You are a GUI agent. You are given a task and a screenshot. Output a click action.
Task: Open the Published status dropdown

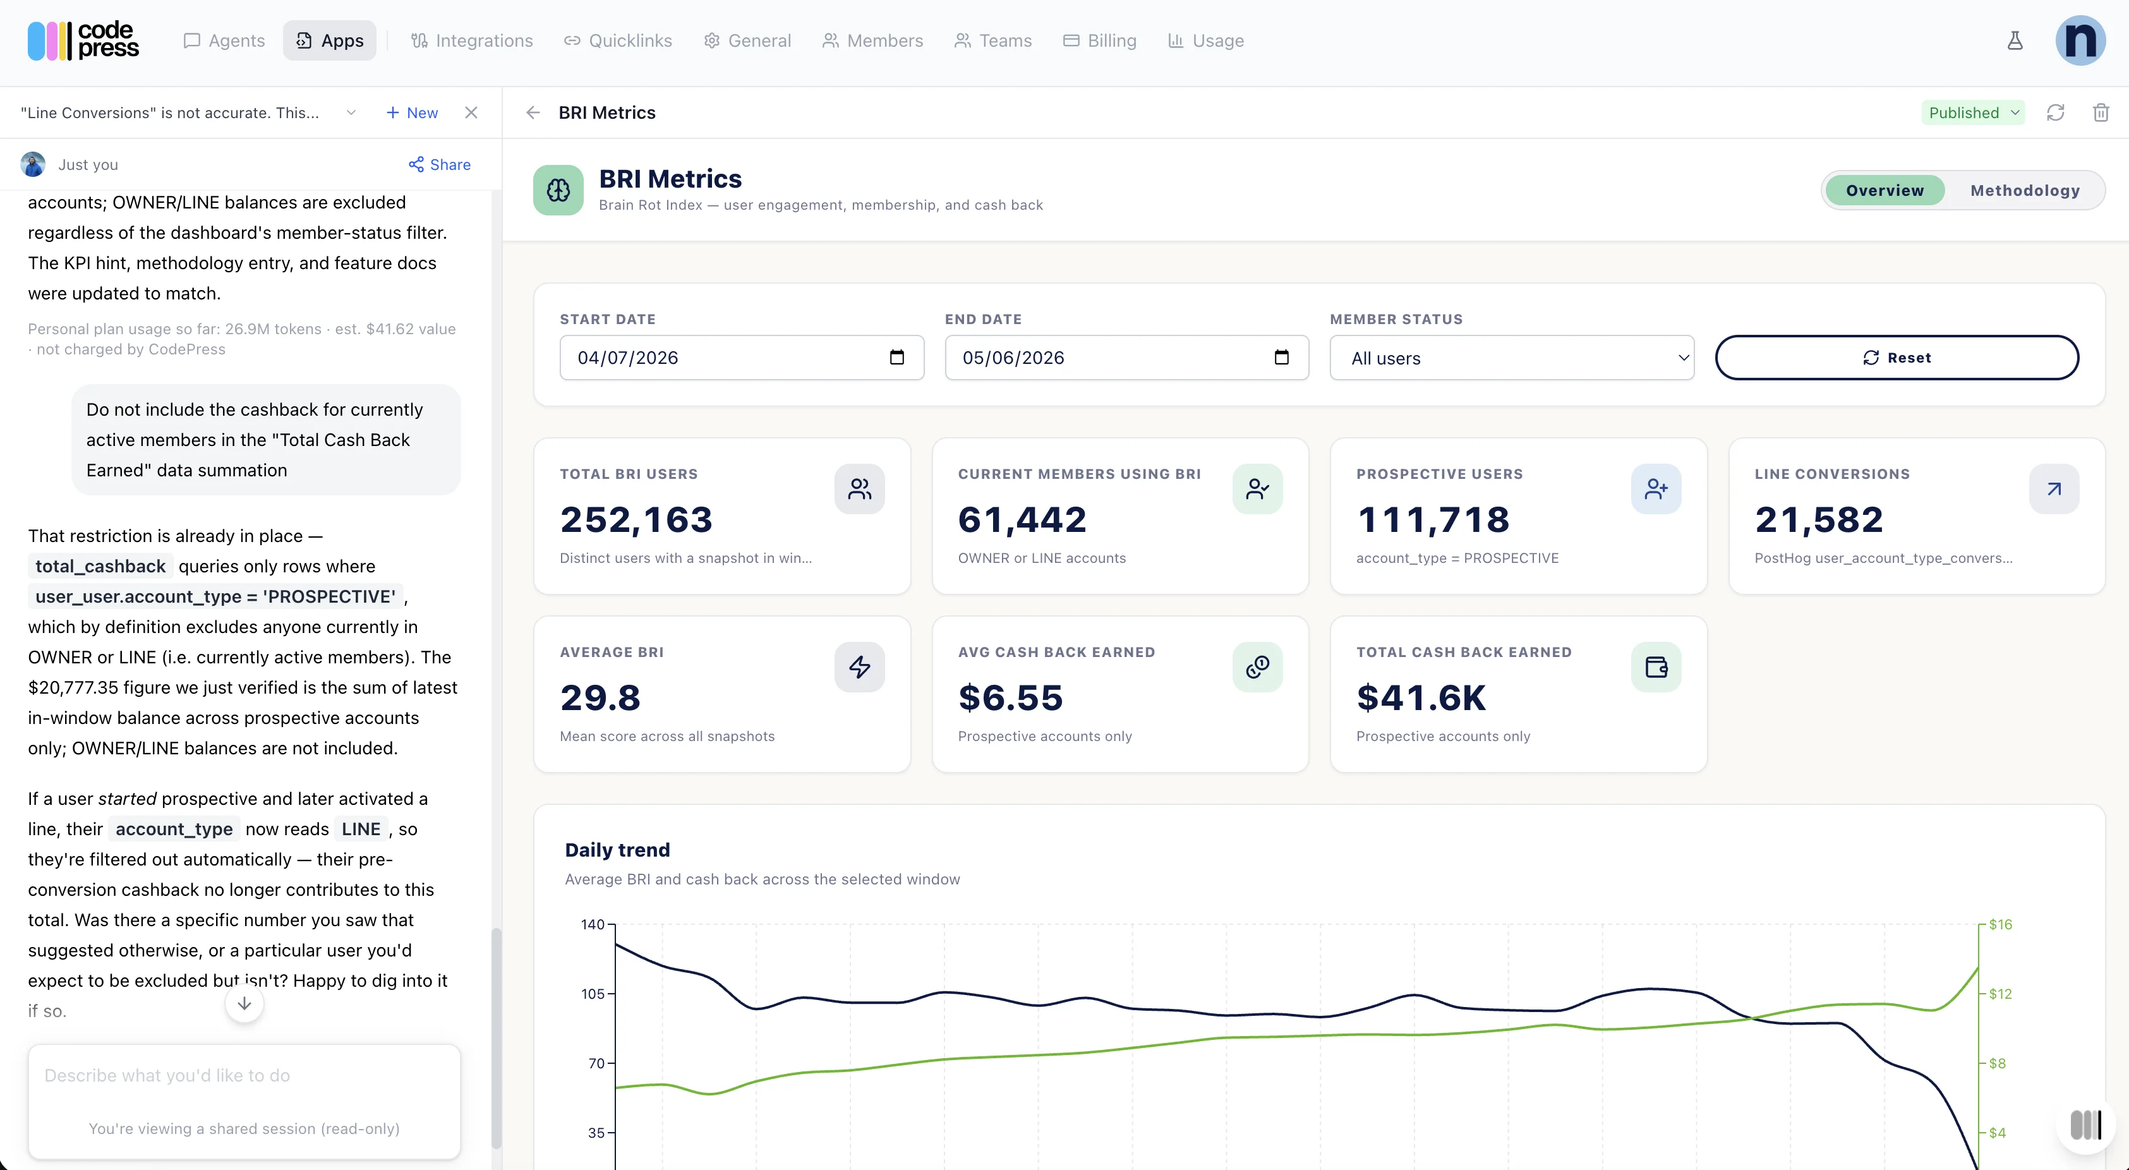point(1973,112)
